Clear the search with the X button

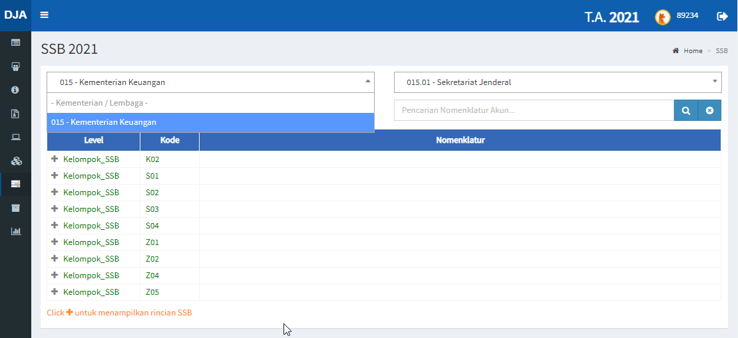709,110
